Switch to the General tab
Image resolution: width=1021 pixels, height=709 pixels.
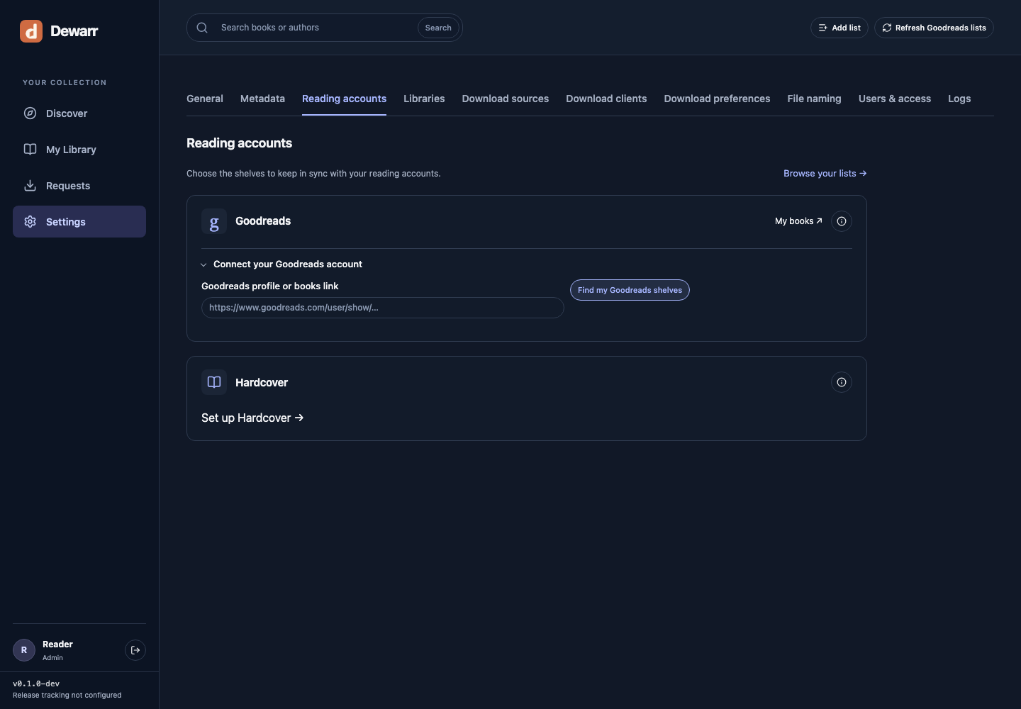[x=205, y=99]
